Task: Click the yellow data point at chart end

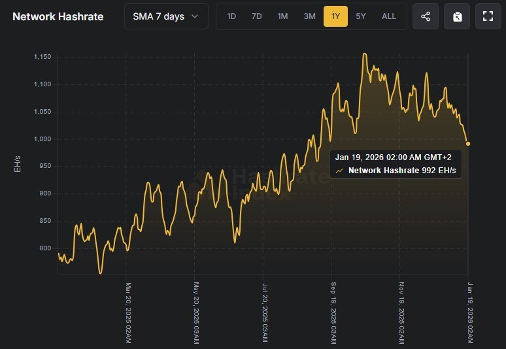Action: click(467, 144)
